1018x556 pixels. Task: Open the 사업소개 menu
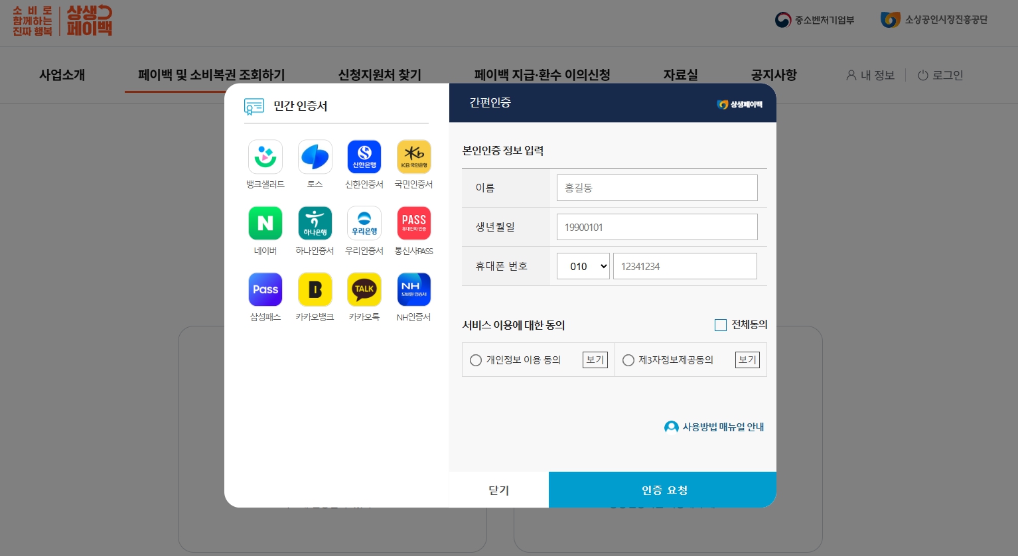point(62,75)
